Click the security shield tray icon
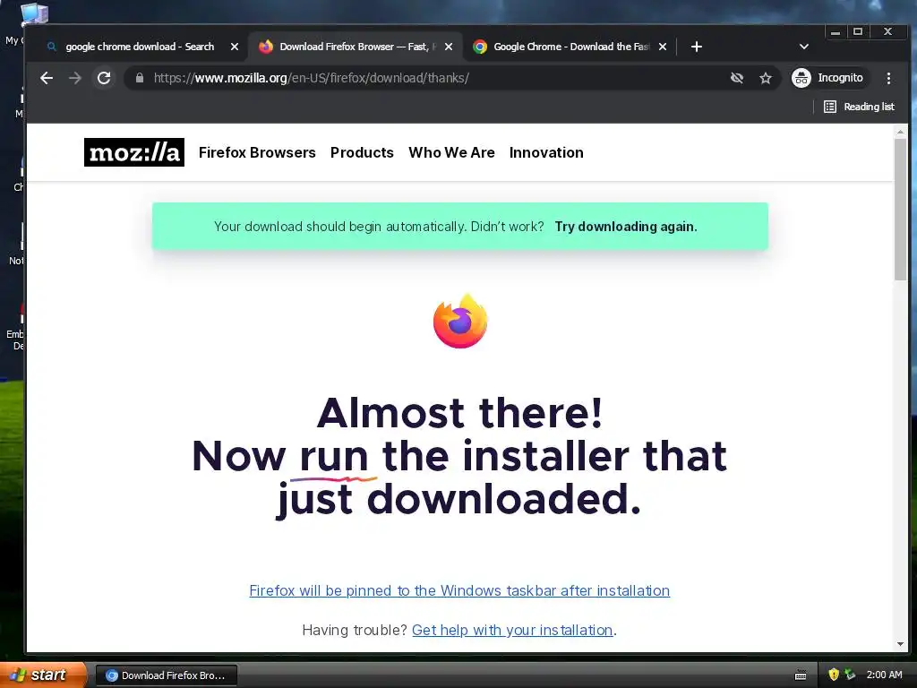The height and width of the screenshot is (688, 917). pyautogui.click(x=834, y=675)
